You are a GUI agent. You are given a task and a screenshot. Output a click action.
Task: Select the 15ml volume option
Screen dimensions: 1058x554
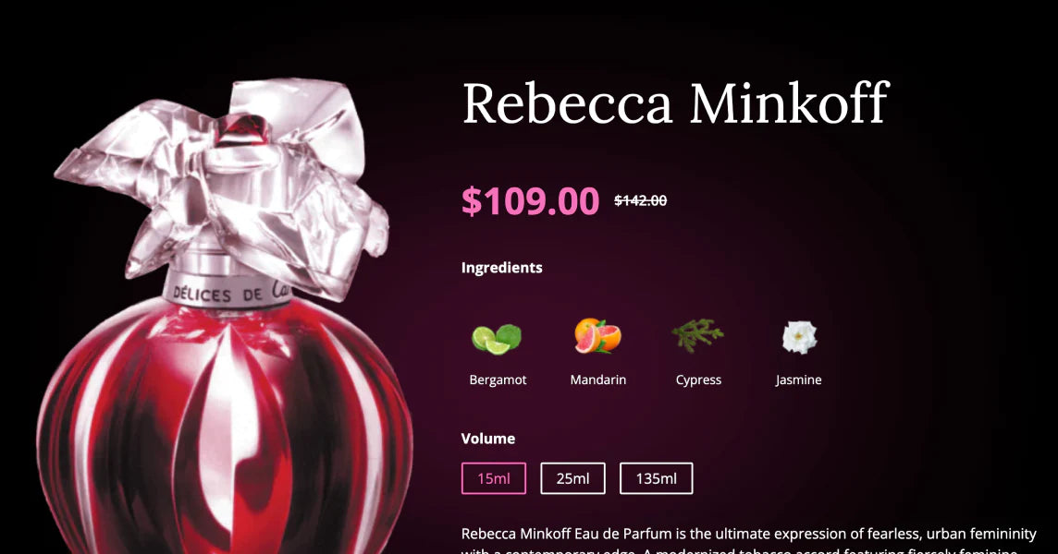tap(494, 478)
